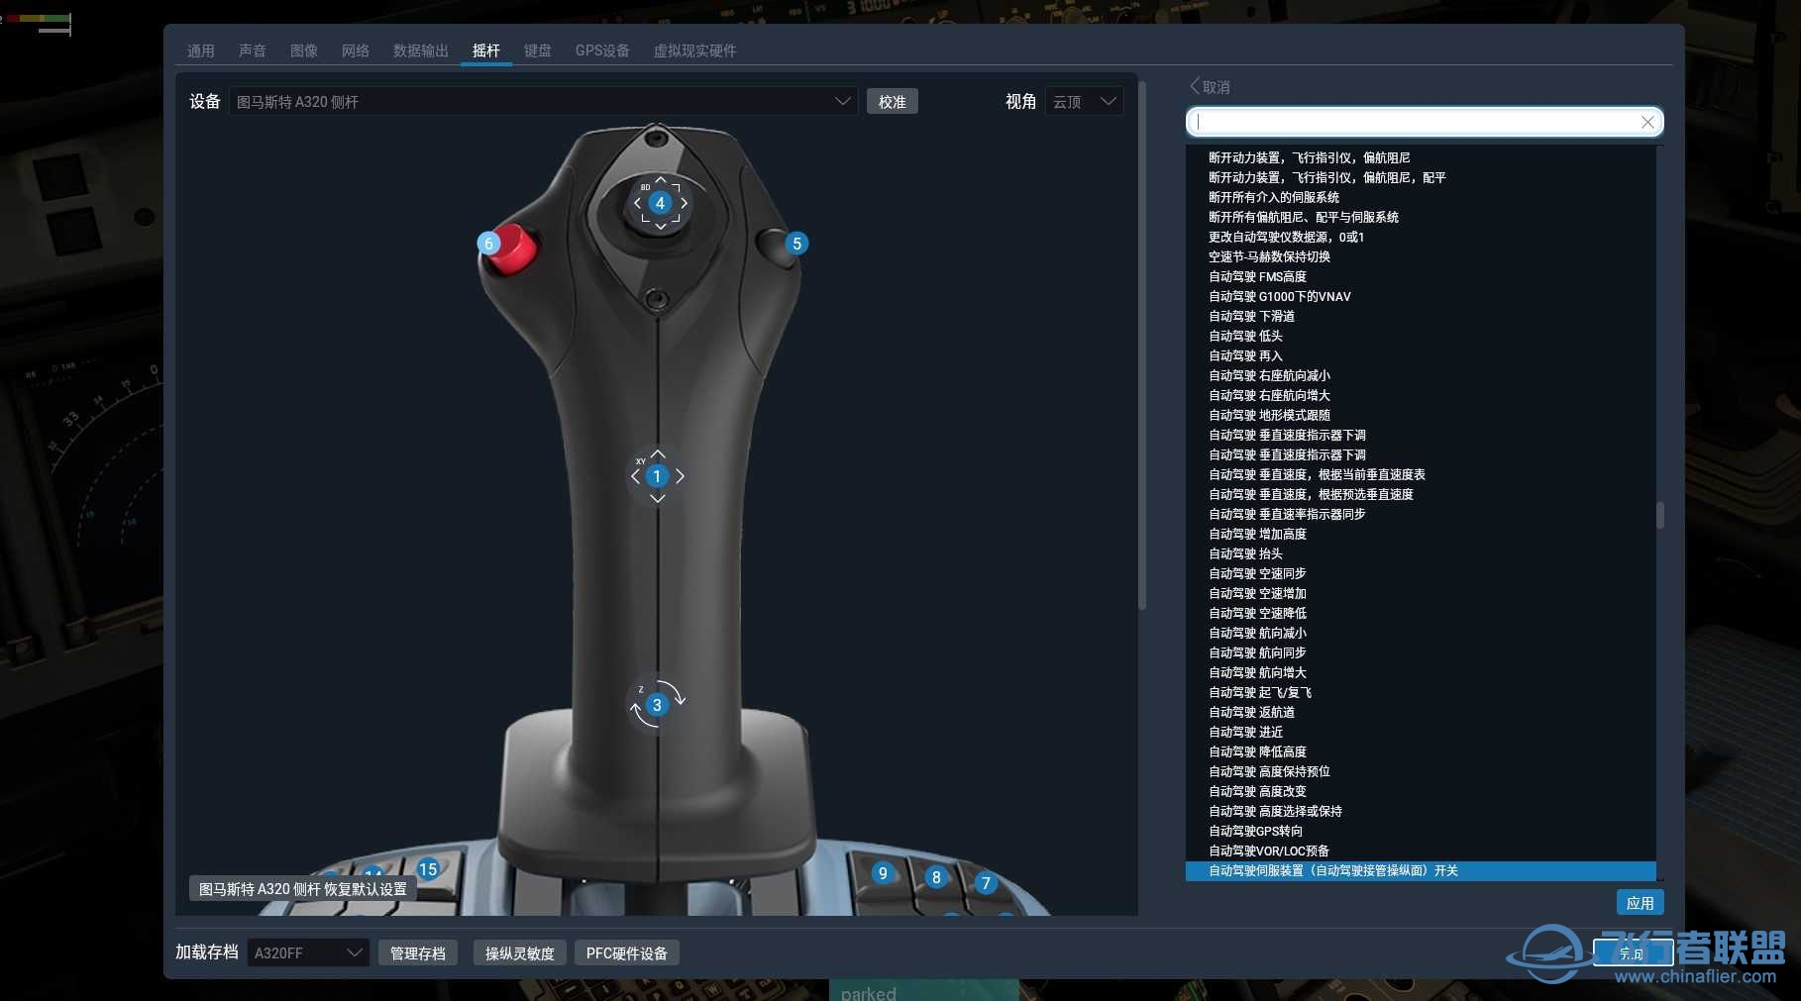Open the 视角 view dropdown
The width and height of the screenshot is (1801, 1001).
pos(1084,101)
